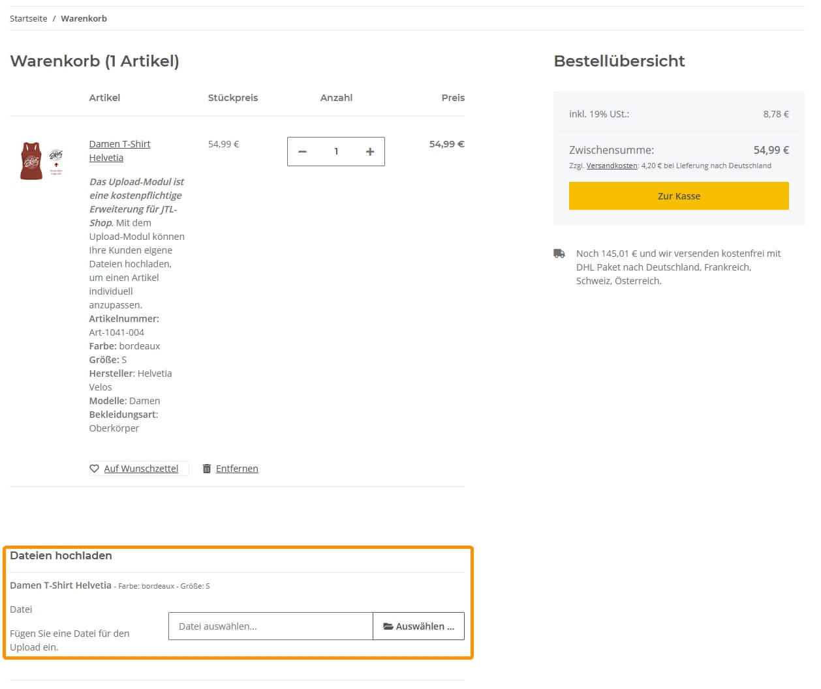The width and height of the screenshot is (821, 689).
Task: Click the tax amount 8,78 €
Action: point(776,114)
